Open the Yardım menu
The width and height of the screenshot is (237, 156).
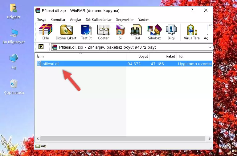tap(144, 20)
